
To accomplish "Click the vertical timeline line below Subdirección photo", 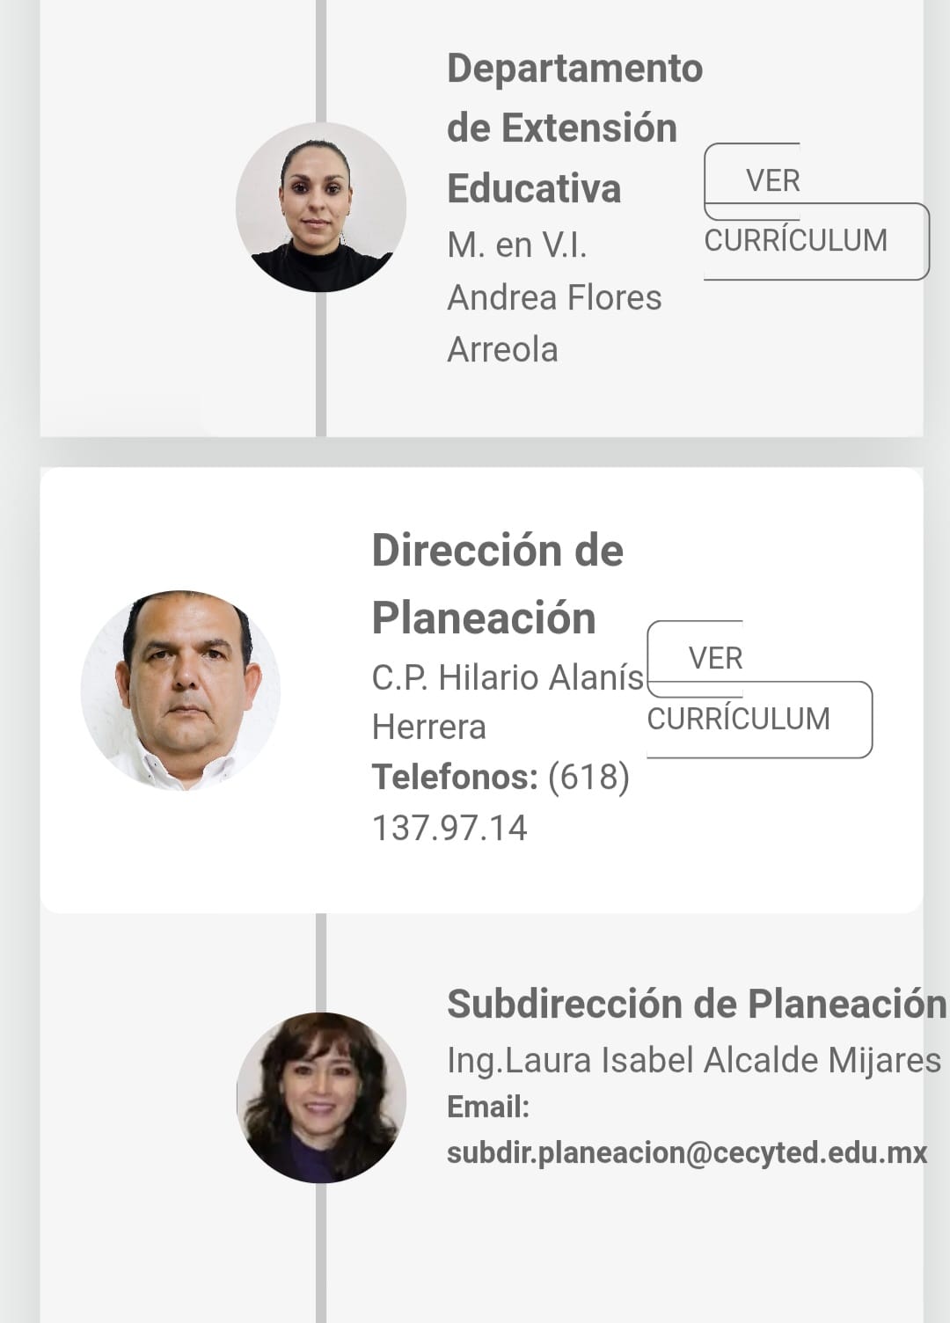I will tap(321, 1258).
